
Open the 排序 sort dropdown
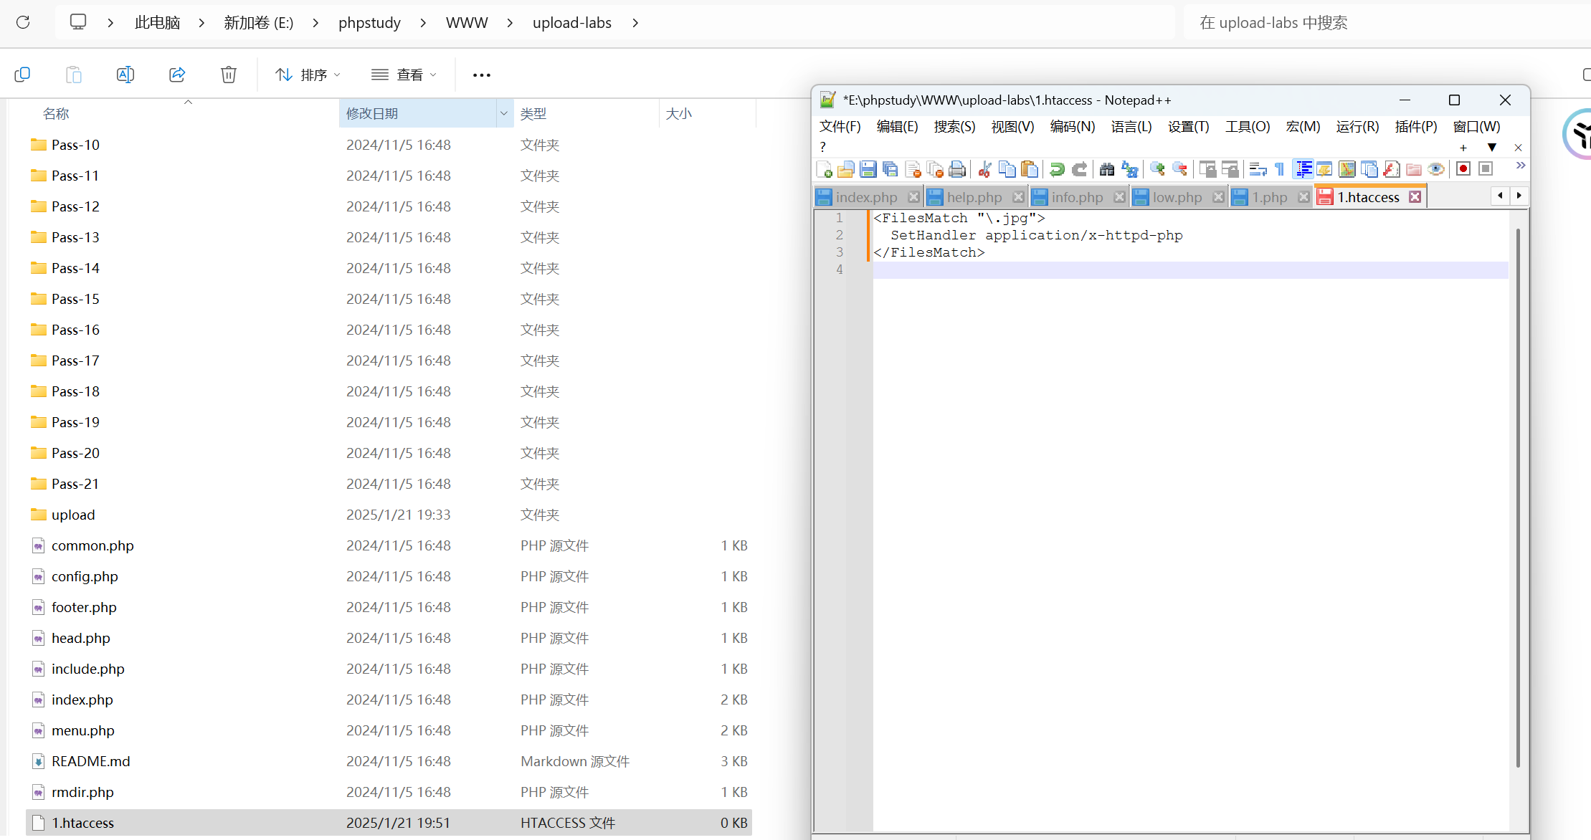(308, 75)
